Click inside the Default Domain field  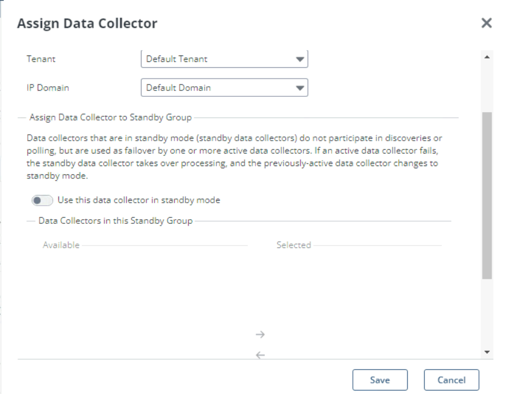(206, 87)
